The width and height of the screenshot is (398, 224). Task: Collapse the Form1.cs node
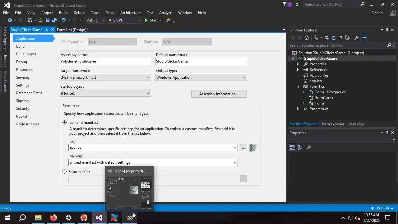(298, 86)
